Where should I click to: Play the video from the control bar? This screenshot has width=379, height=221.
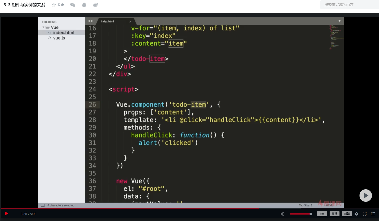click(6, 214)
